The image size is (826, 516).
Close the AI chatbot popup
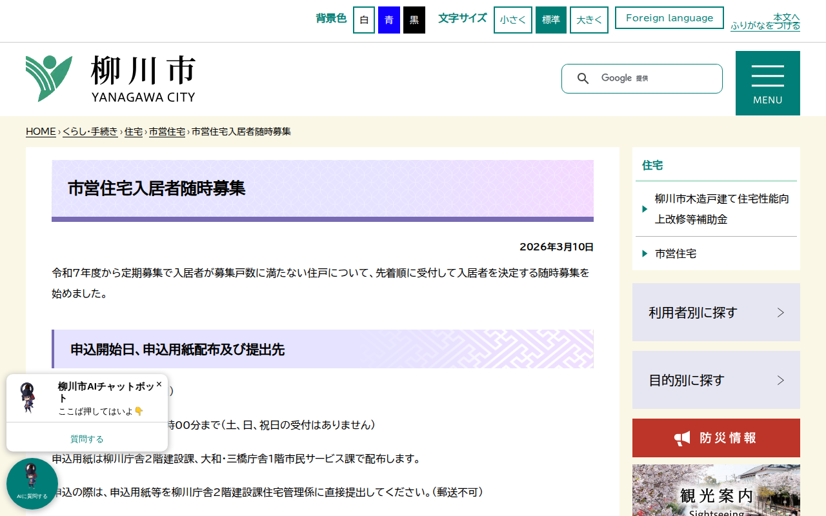coord(159,384)
